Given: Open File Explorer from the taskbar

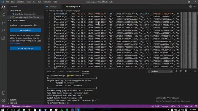Looking at the screenshot, I should click(24, 110).
